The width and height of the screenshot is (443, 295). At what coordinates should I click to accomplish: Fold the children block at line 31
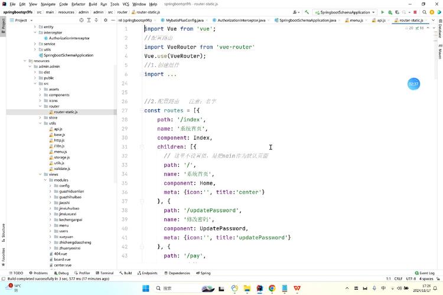(x=142, y=146)
